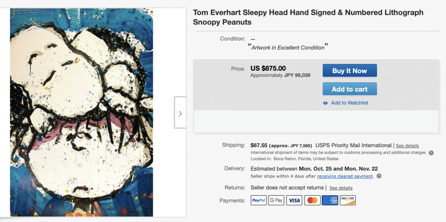Screen dimensions: 446x222
Task: Click the PayPal payment icon
Action: point(259,200)
